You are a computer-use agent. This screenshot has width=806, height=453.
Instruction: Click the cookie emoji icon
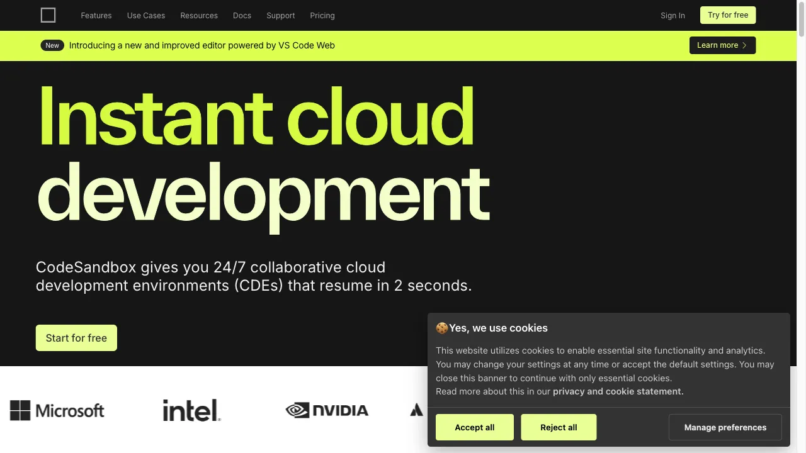pos(442,328)
